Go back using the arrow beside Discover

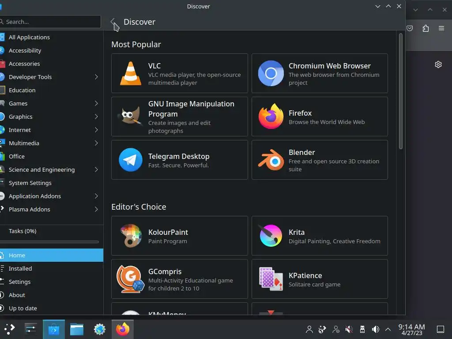[x=113, y=22]
